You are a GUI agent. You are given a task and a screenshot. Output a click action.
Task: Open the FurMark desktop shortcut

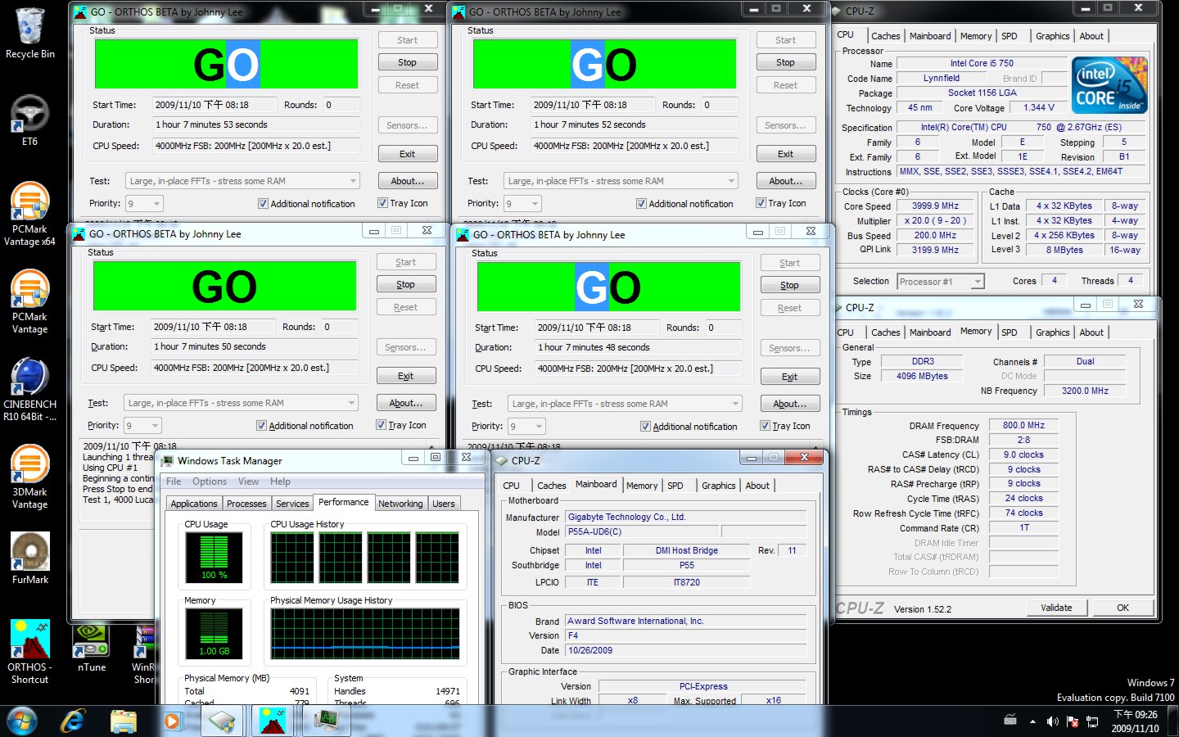point(30,558)
